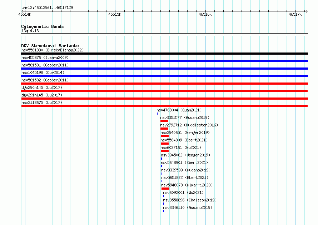The height and width of the screenshot is (225, 318).
Task: Click the Cytogenetic Bands track title
Action: [x=43, y=26]
